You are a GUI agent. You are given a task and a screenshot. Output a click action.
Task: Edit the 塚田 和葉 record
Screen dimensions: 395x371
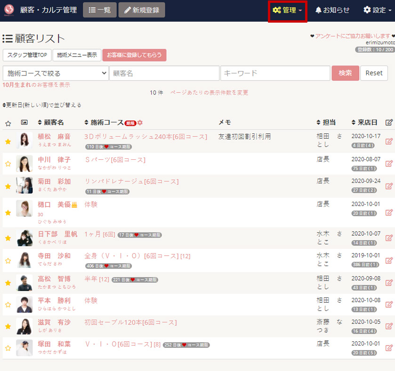(x=389, y=348)
